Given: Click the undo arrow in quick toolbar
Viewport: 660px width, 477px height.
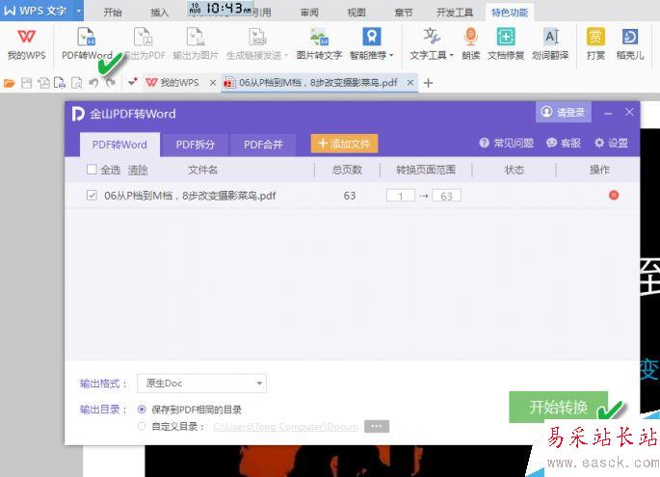Looking at the screenshot, I should coord(93,83).
